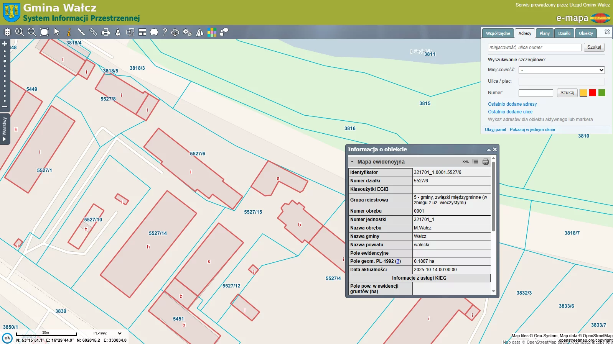Activate the zoom in magnifier
The height and width of the screenshot is (344, 613).
(20, 32)
